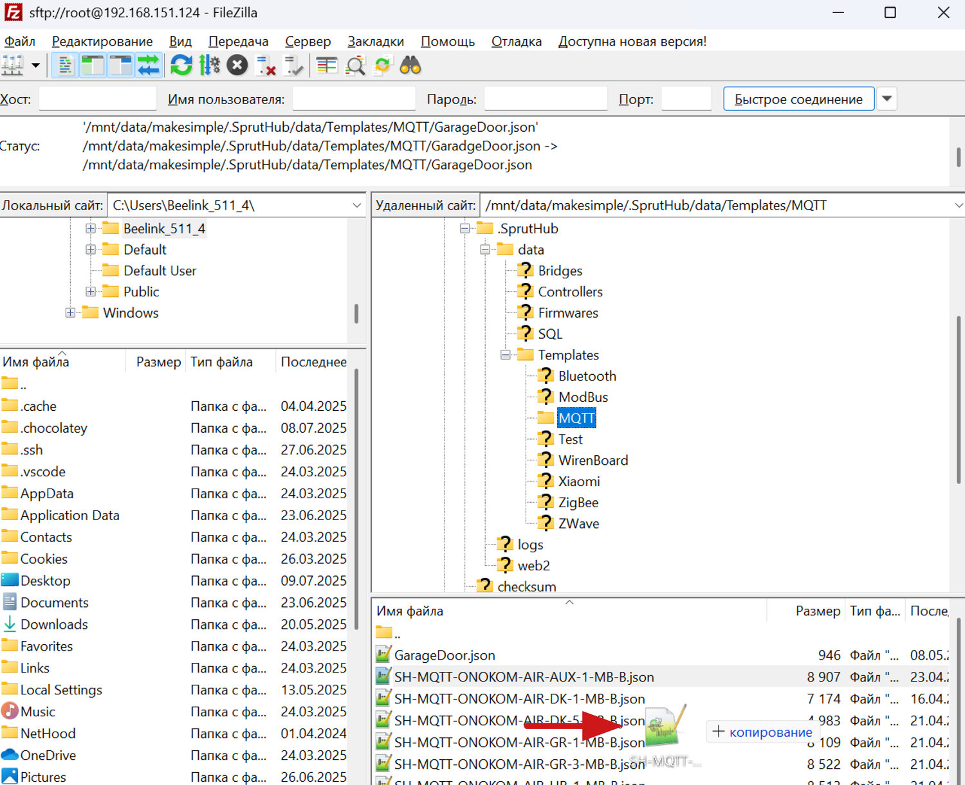Toggle the transfer queue display
The width and height of the screenshot is (965, 785).
coord(148,66)
